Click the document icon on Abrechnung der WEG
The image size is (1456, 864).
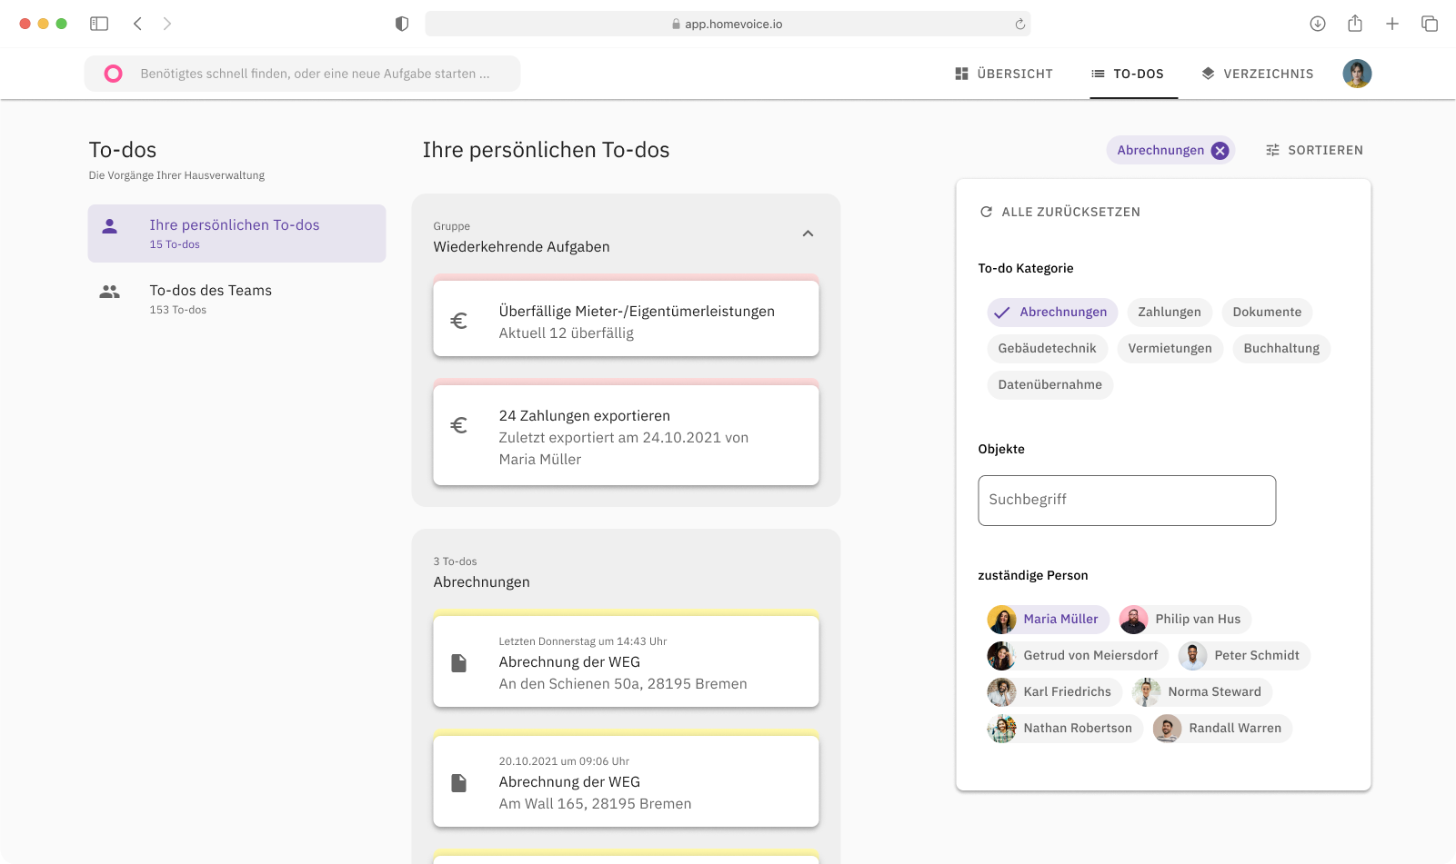pos(459,661)
